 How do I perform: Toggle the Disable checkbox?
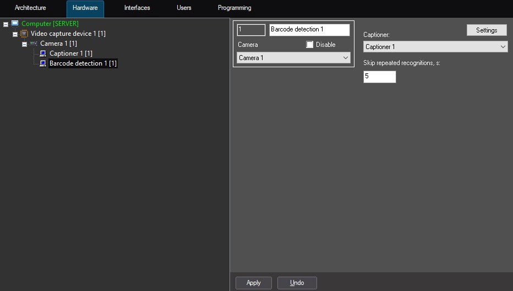point(309,45)
